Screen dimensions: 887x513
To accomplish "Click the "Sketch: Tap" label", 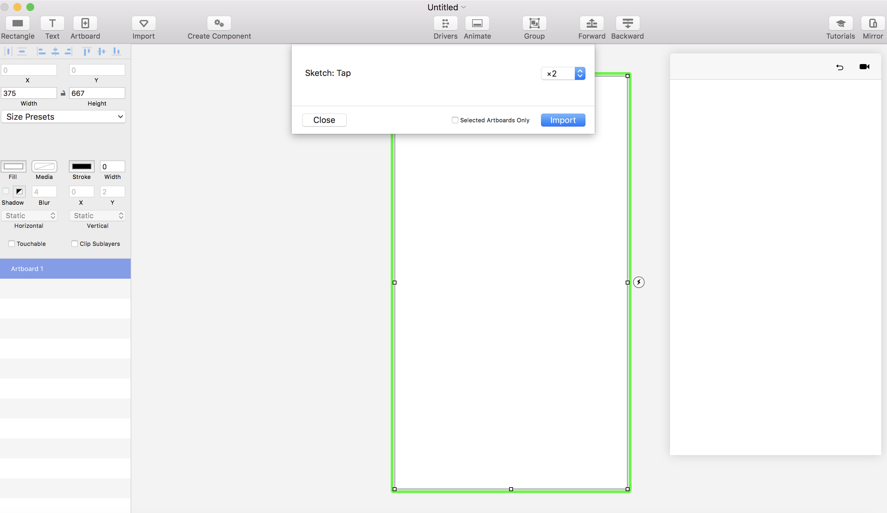I will [328, 73].
